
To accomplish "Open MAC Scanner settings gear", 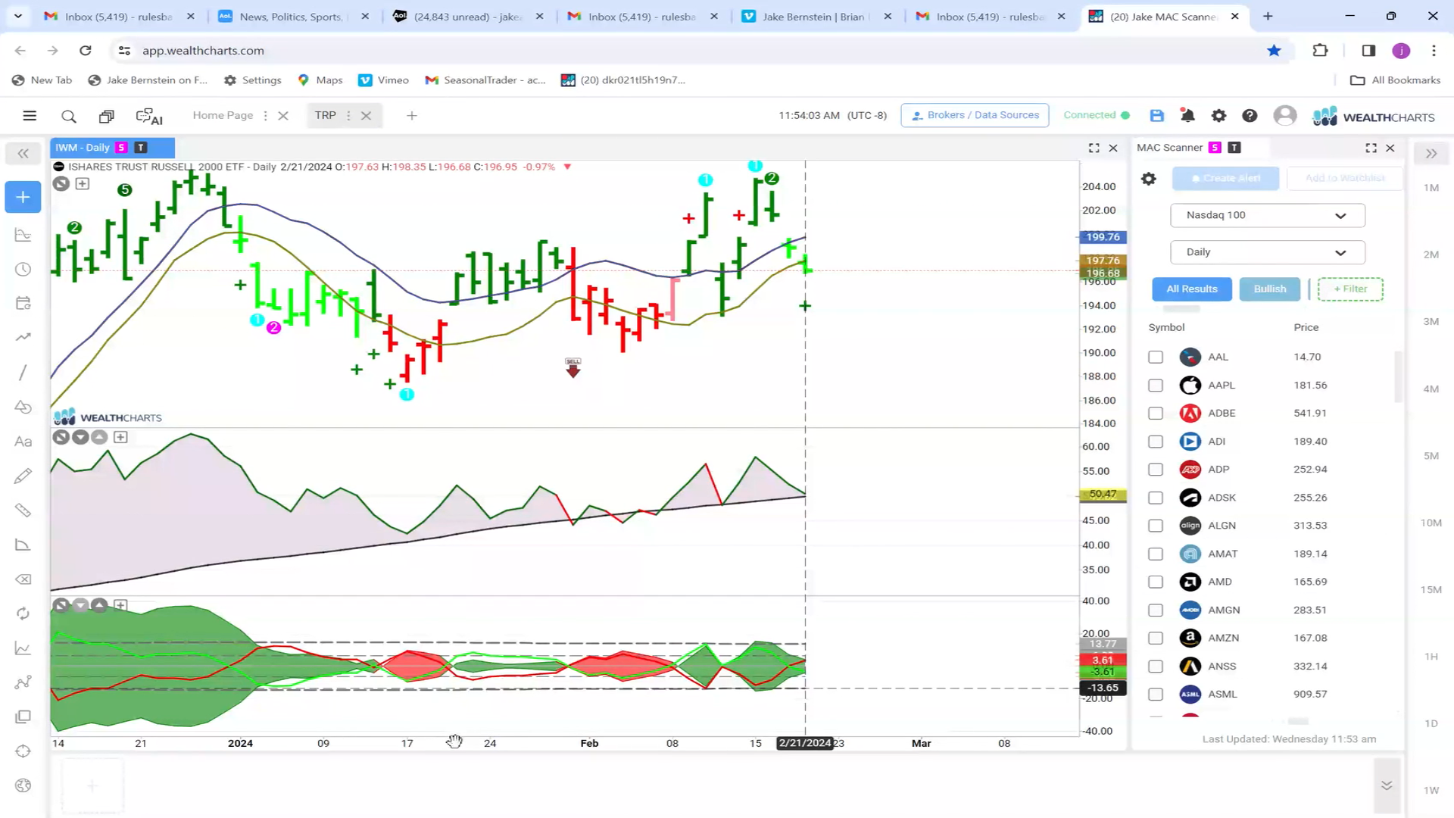I will 1149,179.
